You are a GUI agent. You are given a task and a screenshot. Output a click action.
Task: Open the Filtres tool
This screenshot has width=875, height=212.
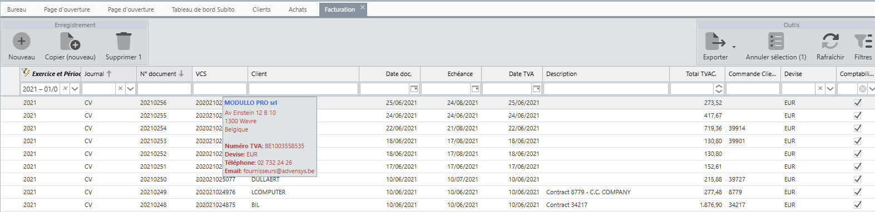pos(863,46)
